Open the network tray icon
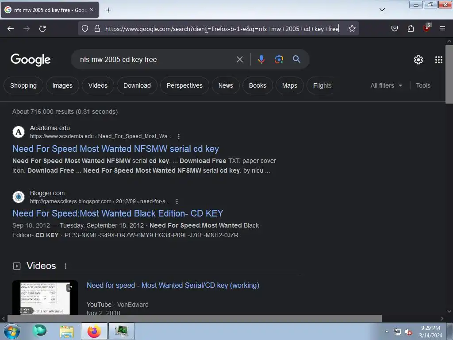453x340 pixels. [398, 332]
